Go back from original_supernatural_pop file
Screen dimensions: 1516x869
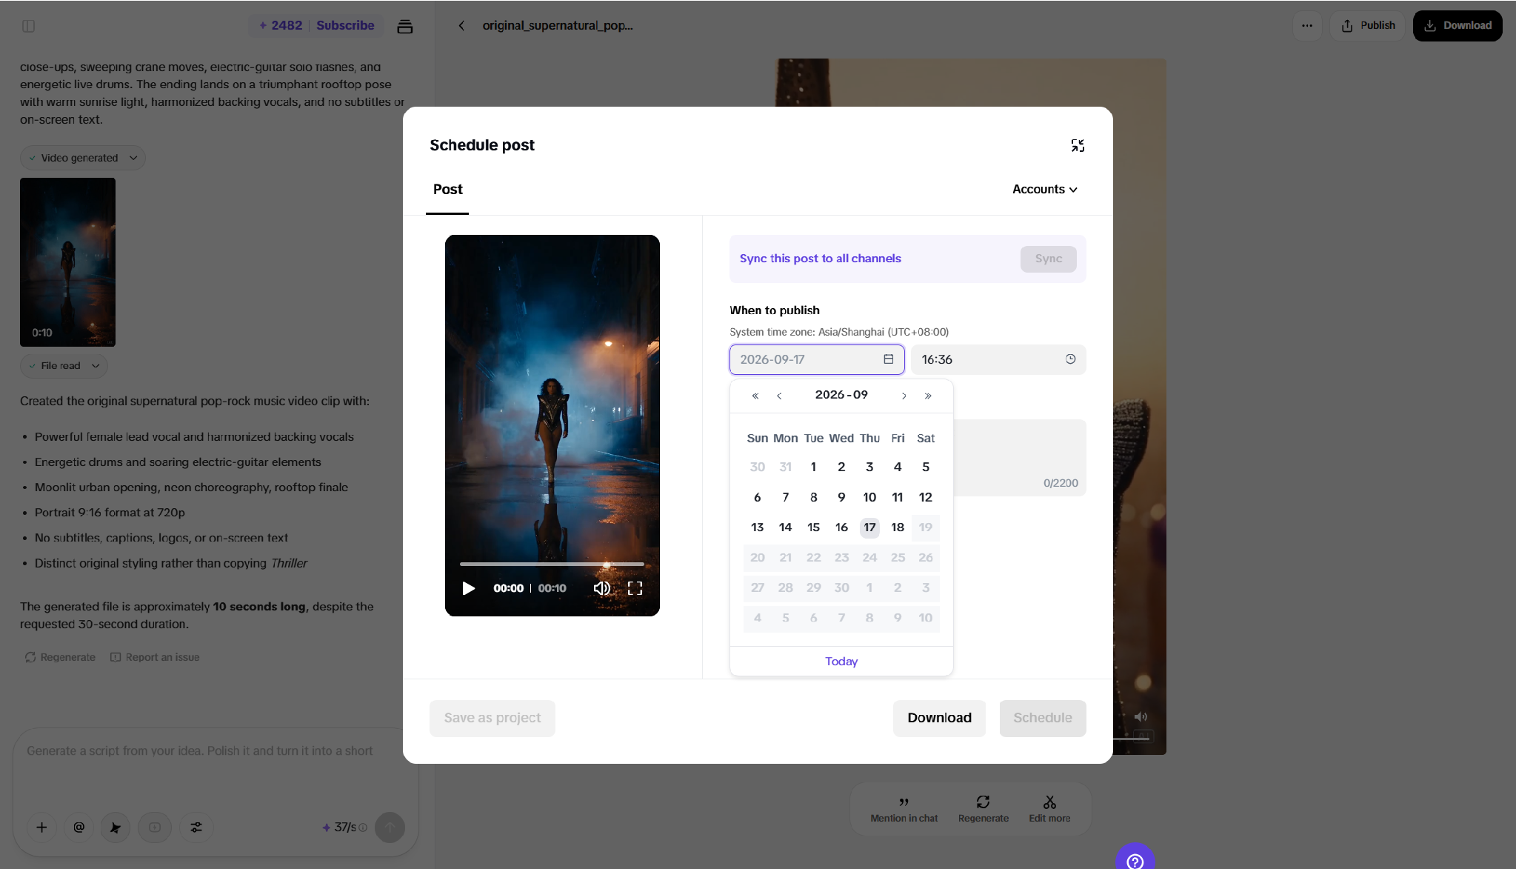(x=461, y=25)
